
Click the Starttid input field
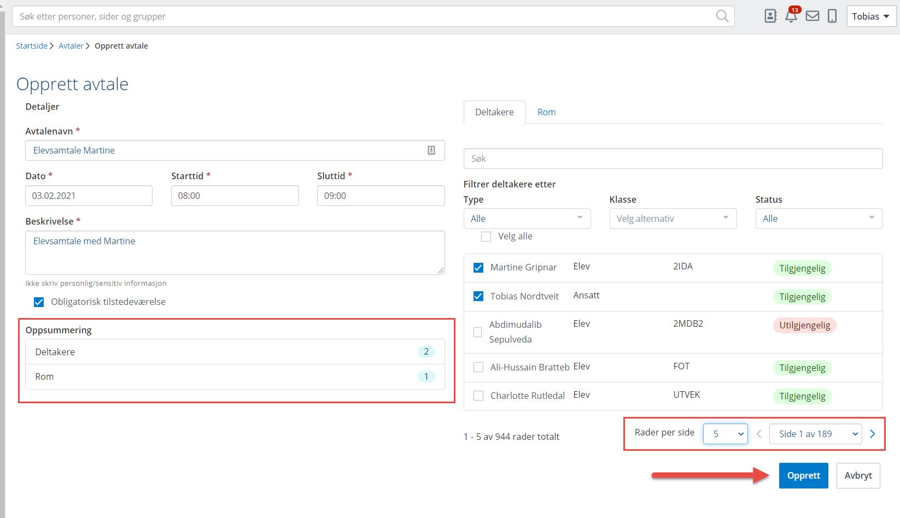pos(235,196)
